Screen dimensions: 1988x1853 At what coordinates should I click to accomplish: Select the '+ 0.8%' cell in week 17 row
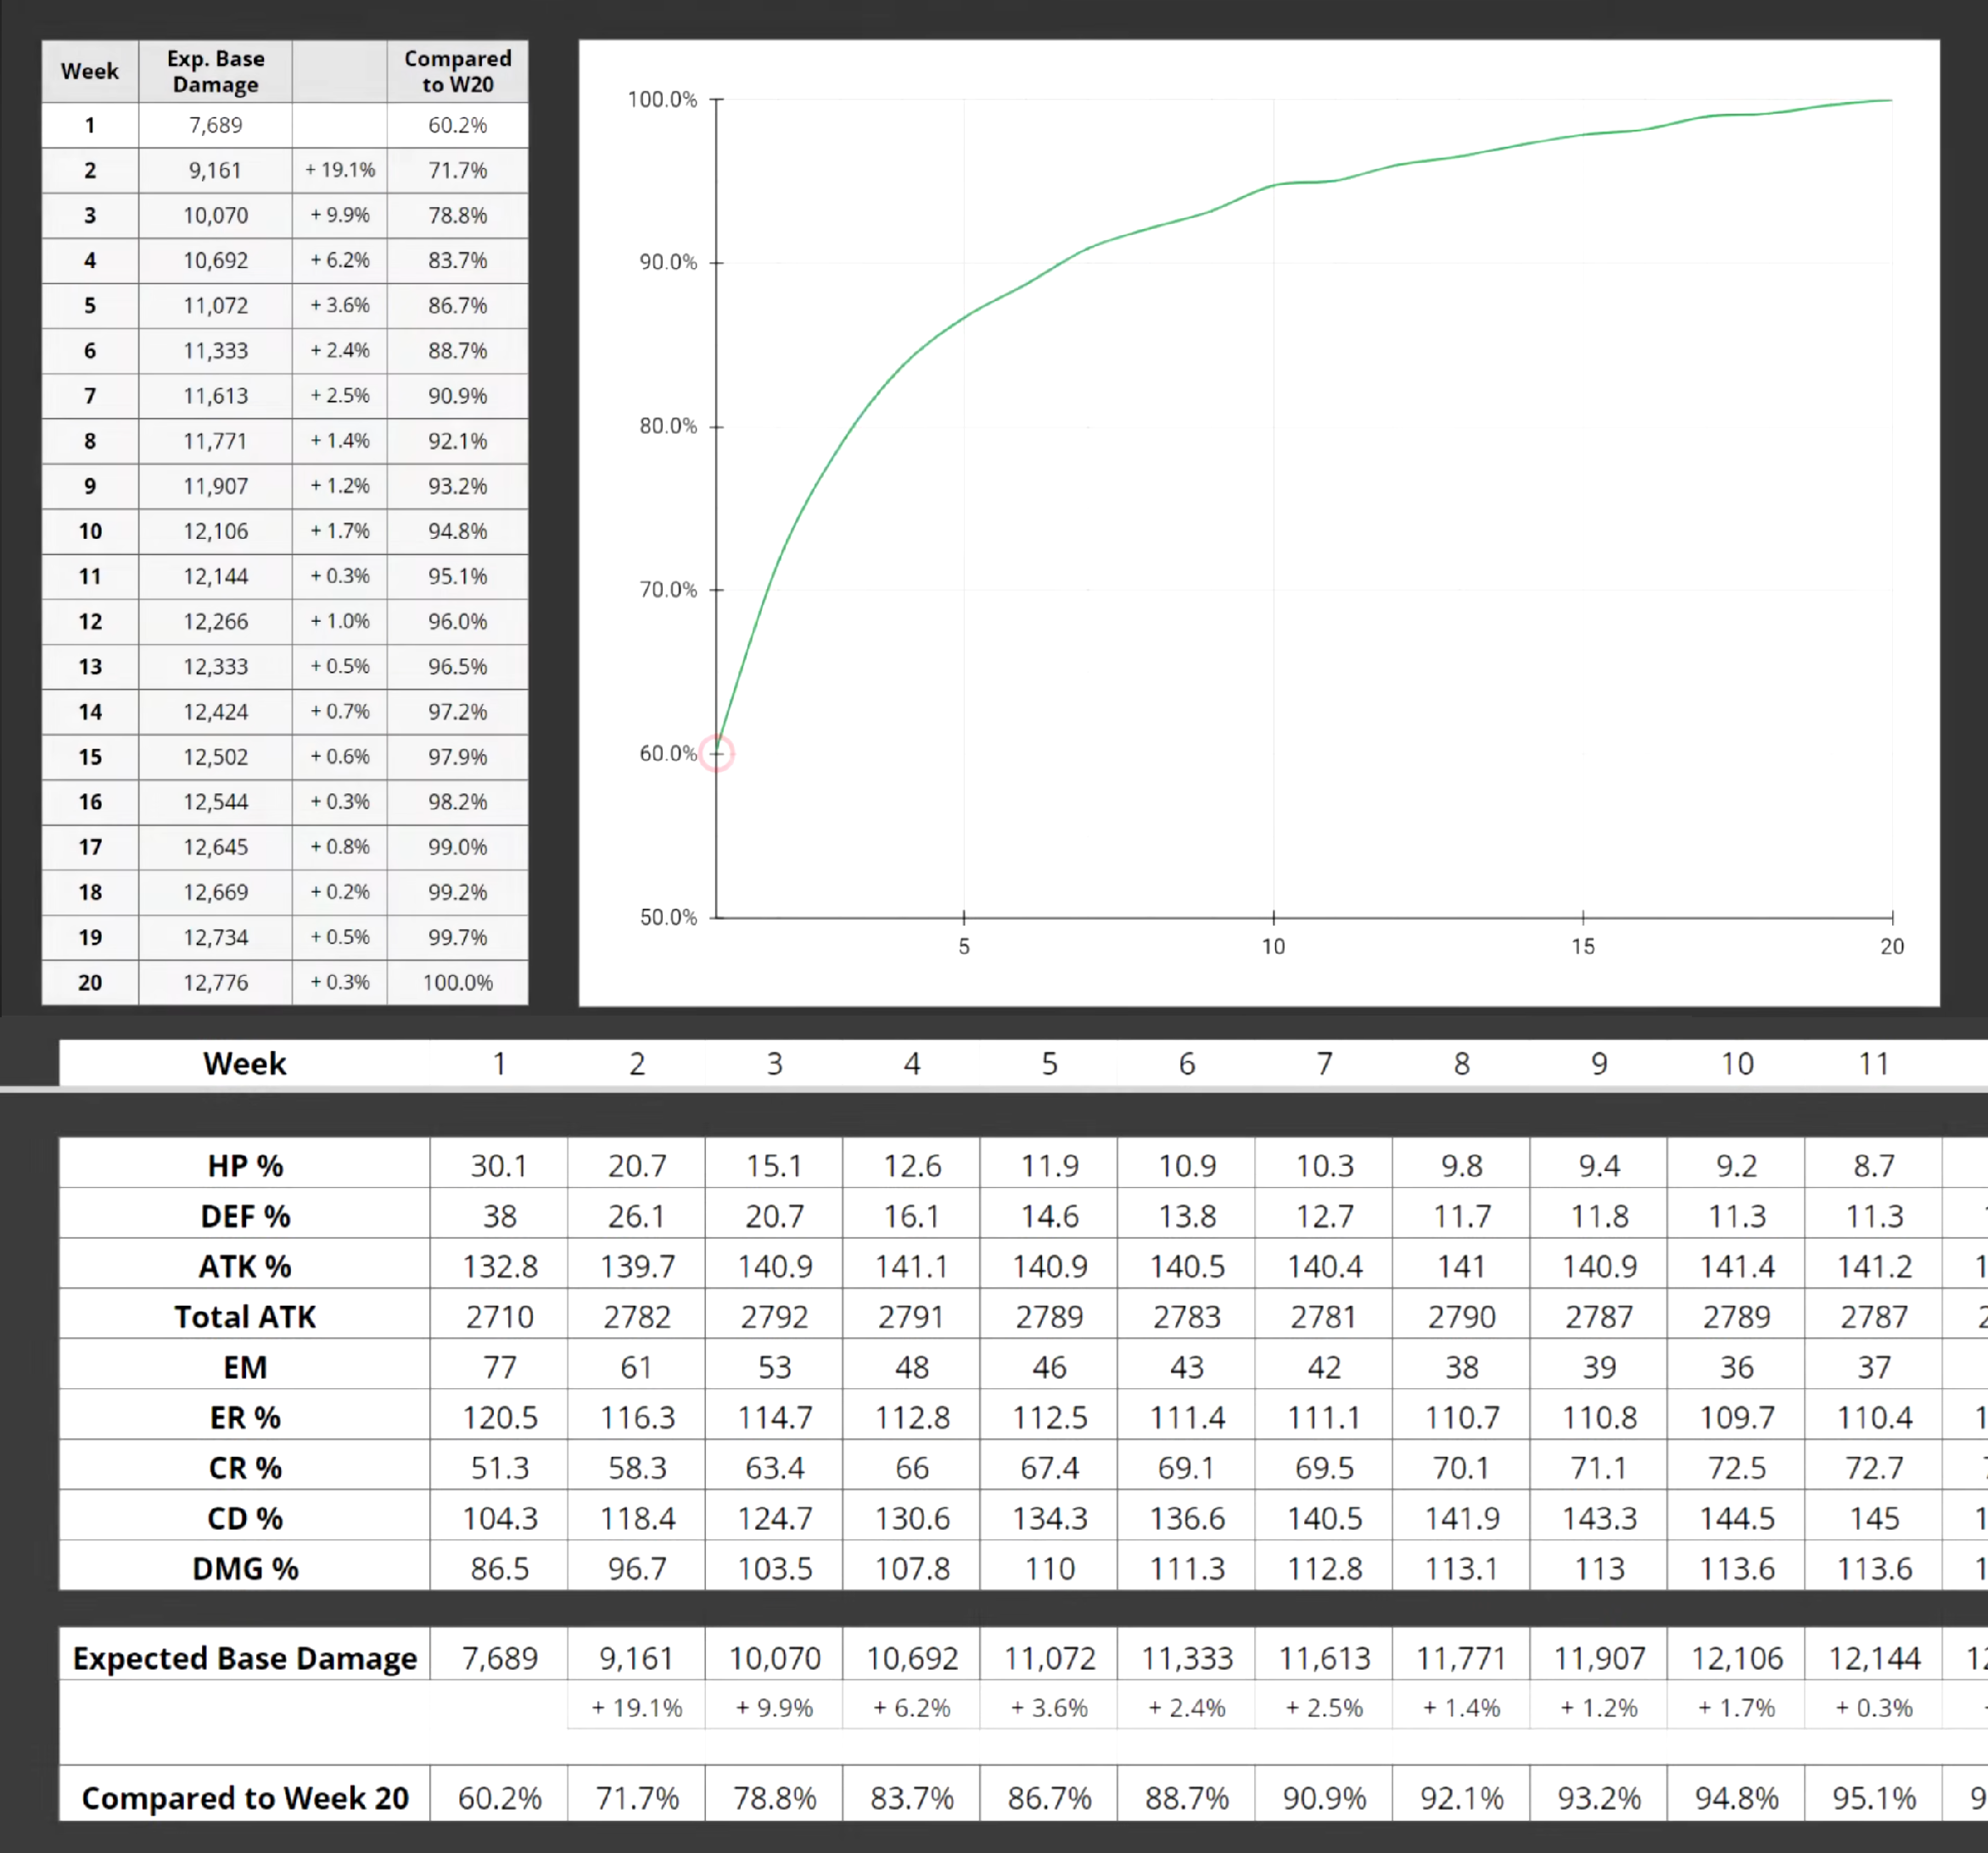point(340,847)
